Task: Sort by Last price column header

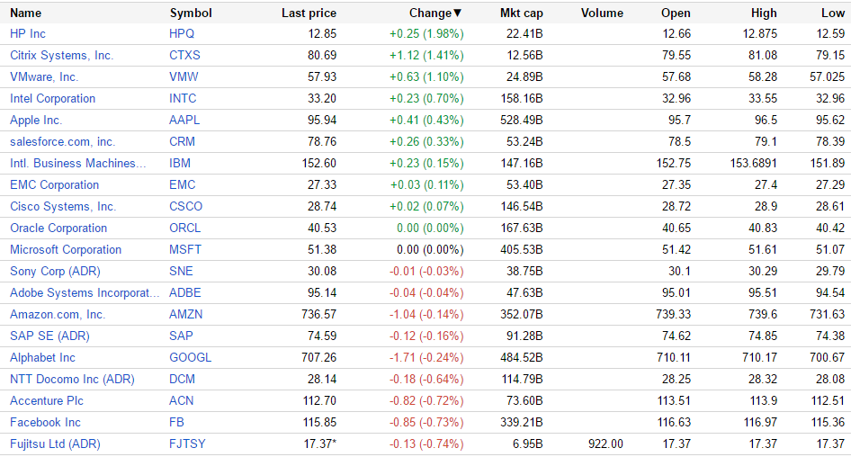Action: [x=309, y=13]
